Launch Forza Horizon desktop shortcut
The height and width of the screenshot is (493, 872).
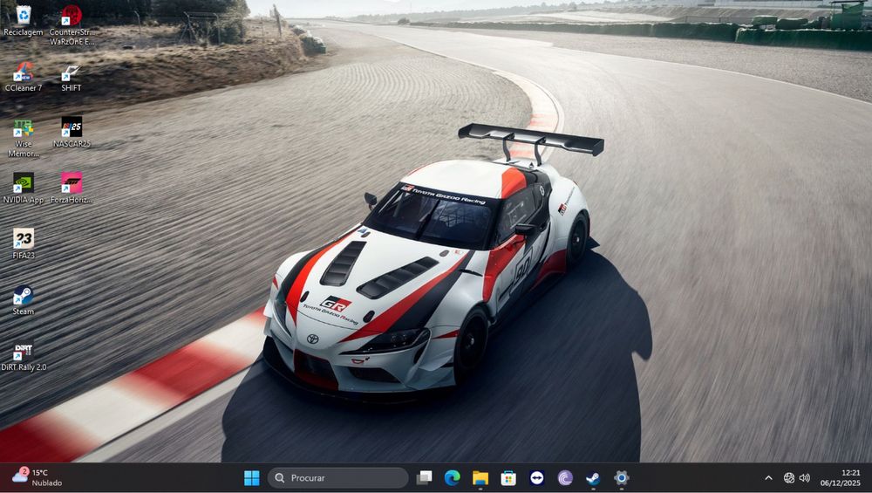72,188
